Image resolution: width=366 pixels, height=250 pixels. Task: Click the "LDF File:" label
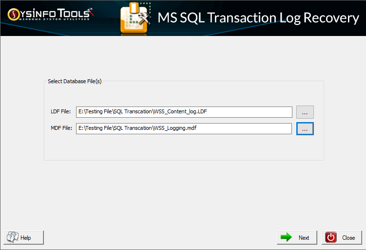61,112
